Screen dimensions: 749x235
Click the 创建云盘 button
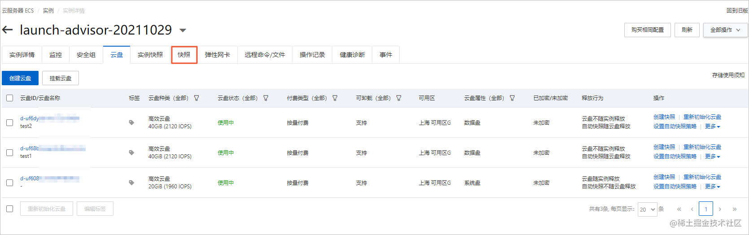coord(20,78)
